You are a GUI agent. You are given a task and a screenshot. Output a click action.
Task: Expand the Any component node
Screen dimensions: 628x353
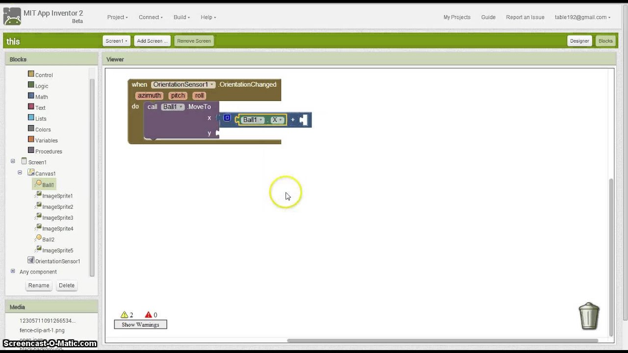point(13,271)
